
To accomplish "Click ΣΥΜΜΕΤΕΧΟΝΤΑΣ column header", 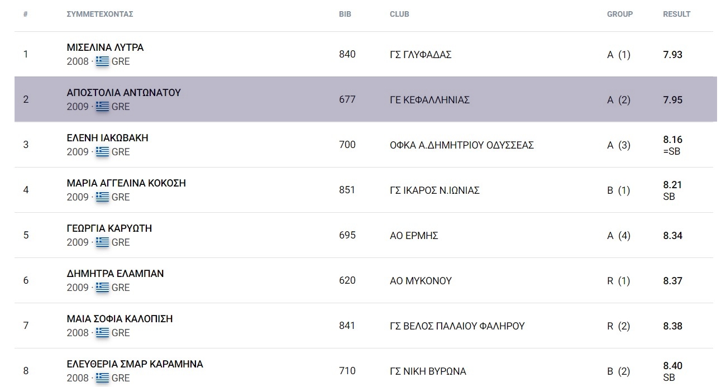I will point(99,14).
